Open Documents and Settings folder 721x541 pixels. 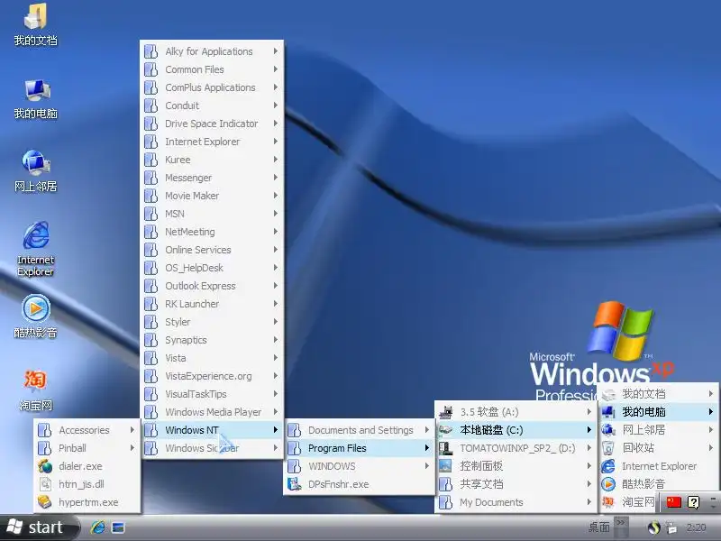[x=359, y=430]
